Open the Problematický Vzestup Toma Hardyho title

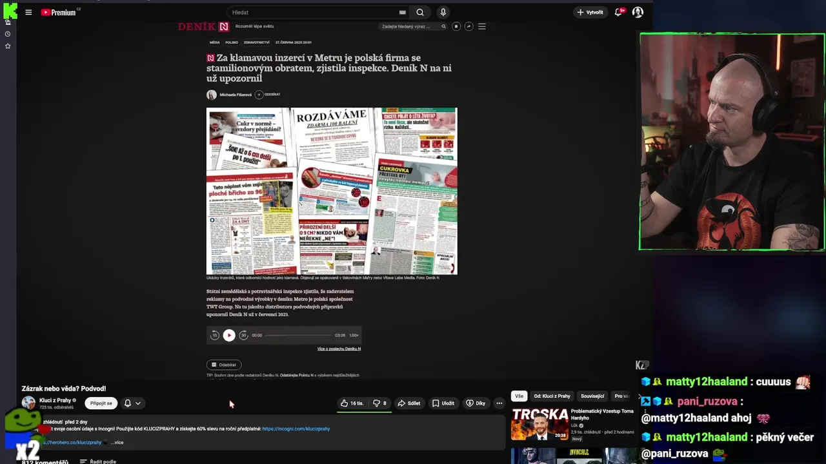pyautogui.click(x=602, y=414)
